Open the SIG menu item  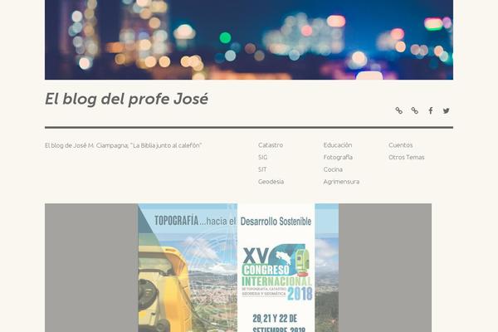[262, 157]
